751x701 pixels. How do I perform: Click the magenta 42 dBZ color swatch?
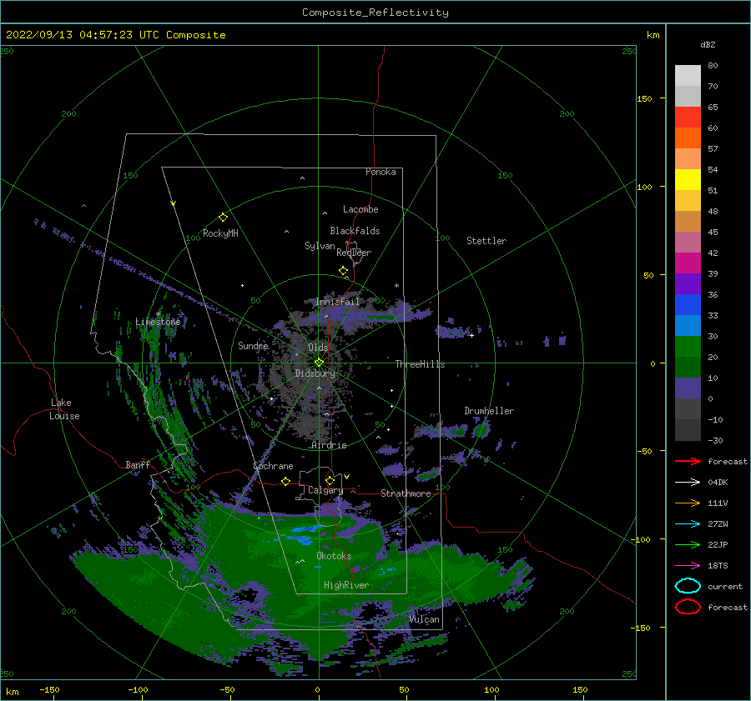tap(688, 263)
